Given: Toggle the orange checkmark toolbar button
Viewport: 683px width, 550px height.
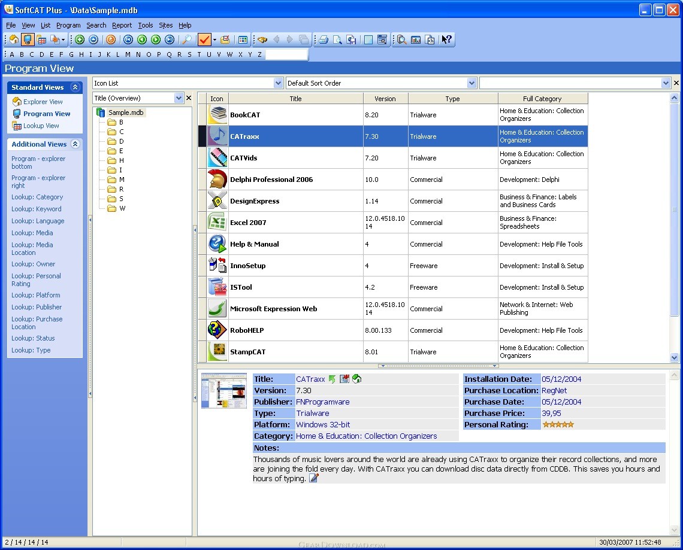Looking at the screenshot, I should click(x=204, y=39).
